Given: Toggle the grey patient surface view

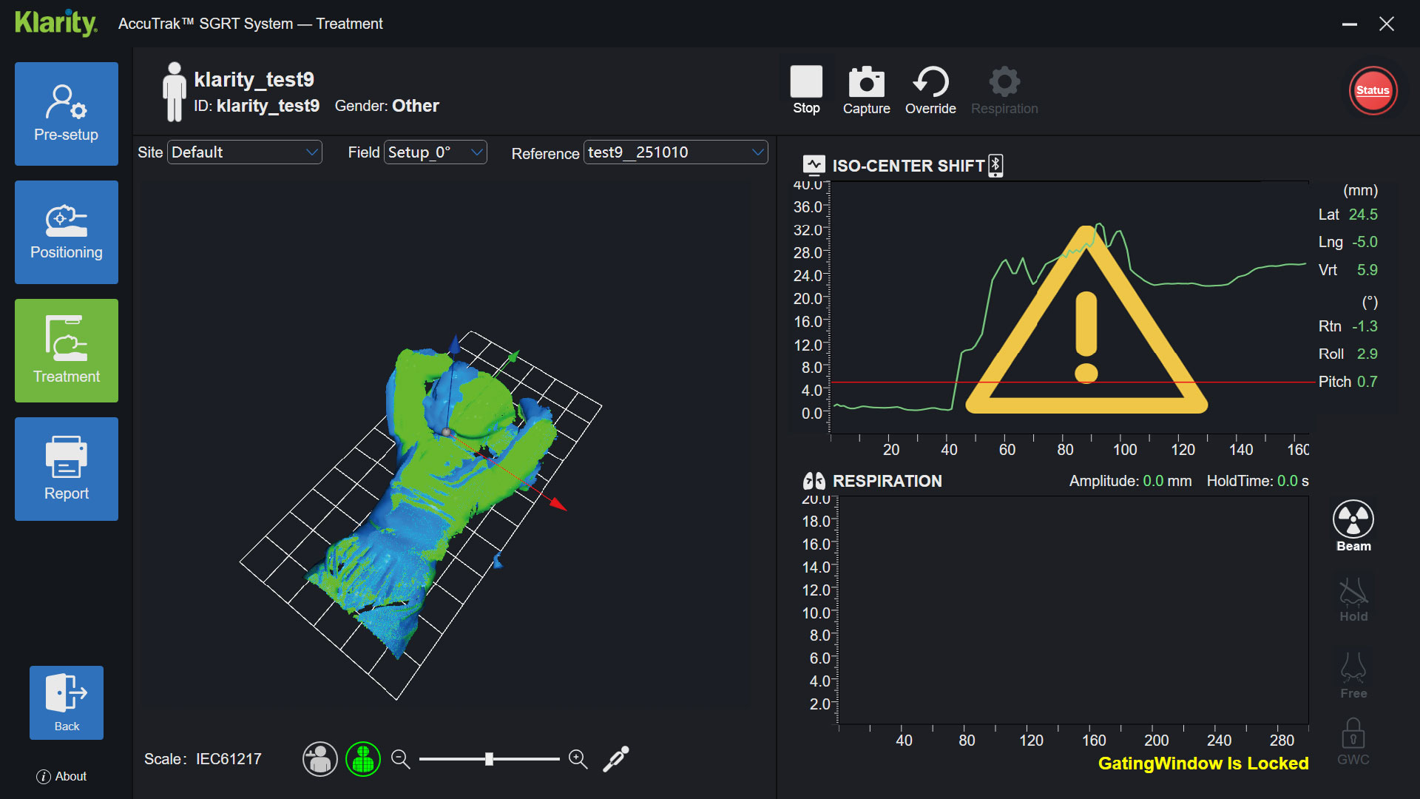Looking at the screenshot, I should tap(319, 759).
